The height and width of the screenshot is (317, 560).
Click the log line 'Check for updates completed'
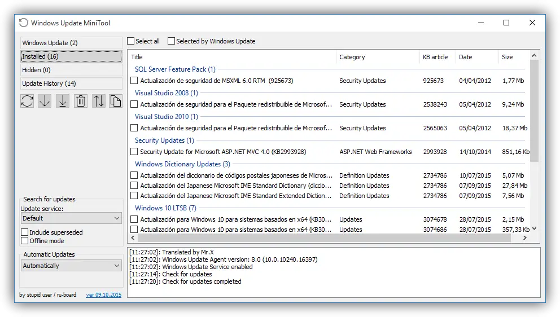185,281
